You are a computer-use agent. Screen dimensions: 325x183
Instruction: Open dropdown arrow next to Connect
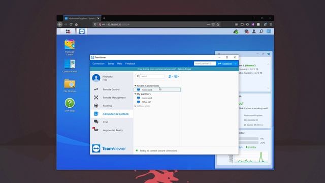tap(236, 64)
